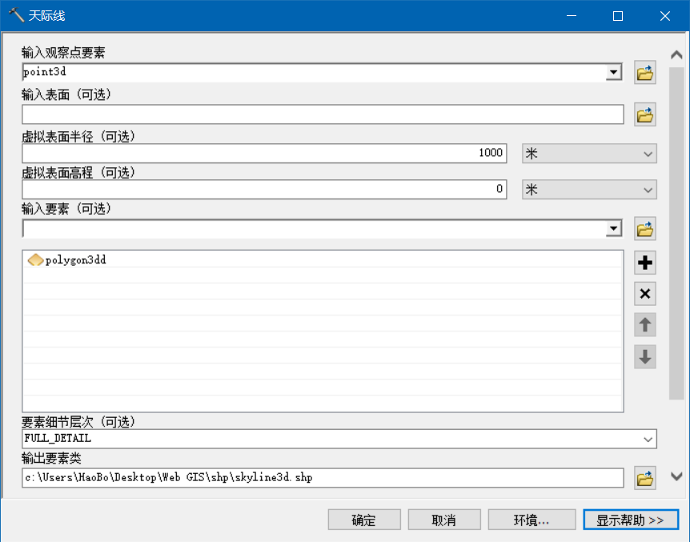Click 输出要素类 label

click(x=51, y=459)
